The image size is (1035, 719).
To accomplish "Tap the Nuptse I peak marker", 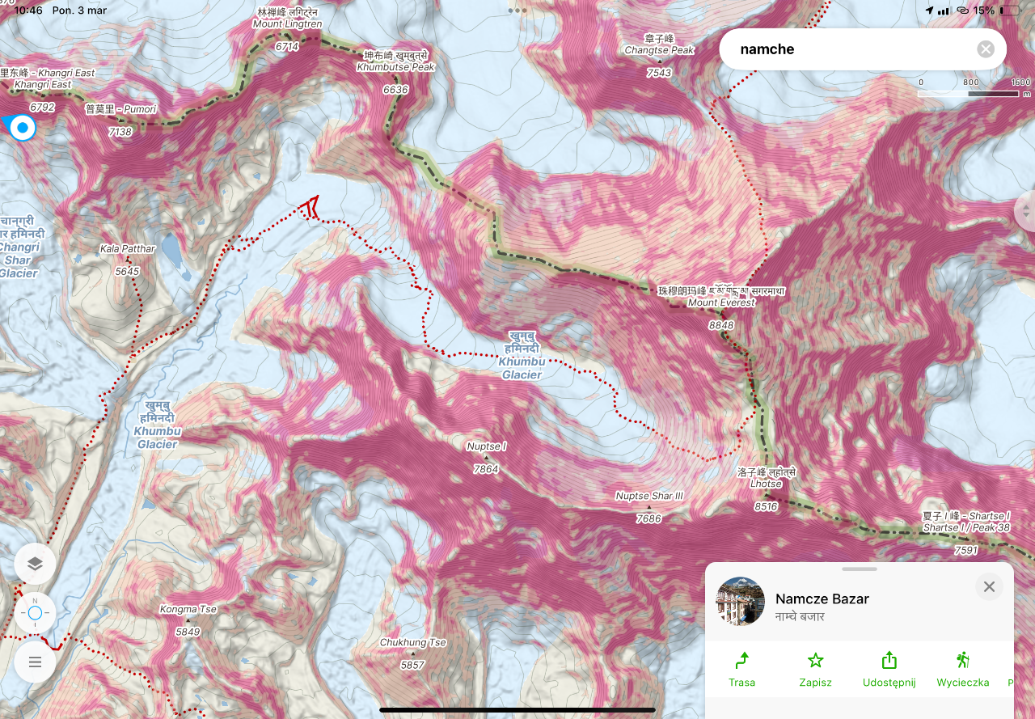I will point(486,457).
